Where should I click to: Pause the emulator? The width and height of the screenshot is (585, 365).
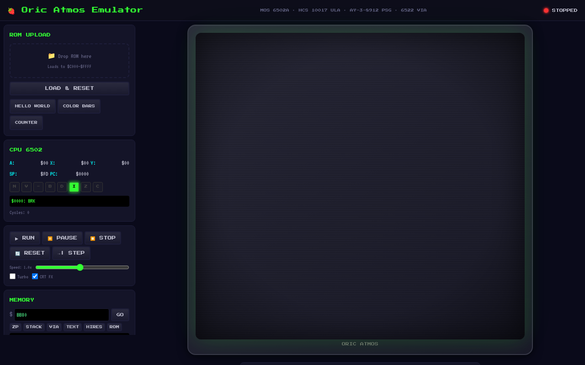(62, 238)
